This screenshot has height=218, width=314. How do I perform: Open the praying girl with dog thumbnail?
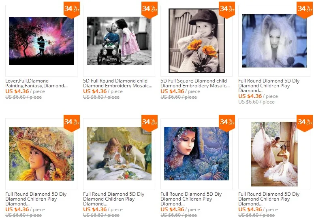click(119, 154)
